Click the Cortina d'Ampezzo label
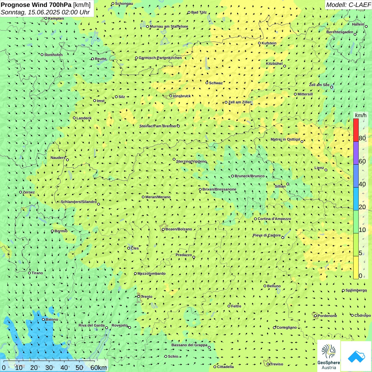The width and height of the screenshot is (372, 372). click(274, 219)
